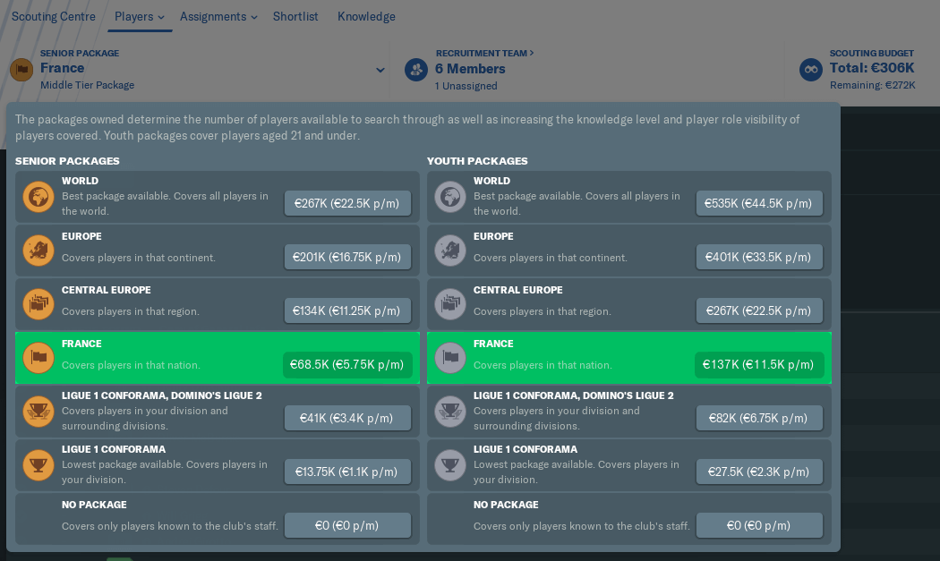Choose Youth Ligue 1 Conforama €27.5K button
Viewport: 940px width, 561px height.
click(759, 472)
